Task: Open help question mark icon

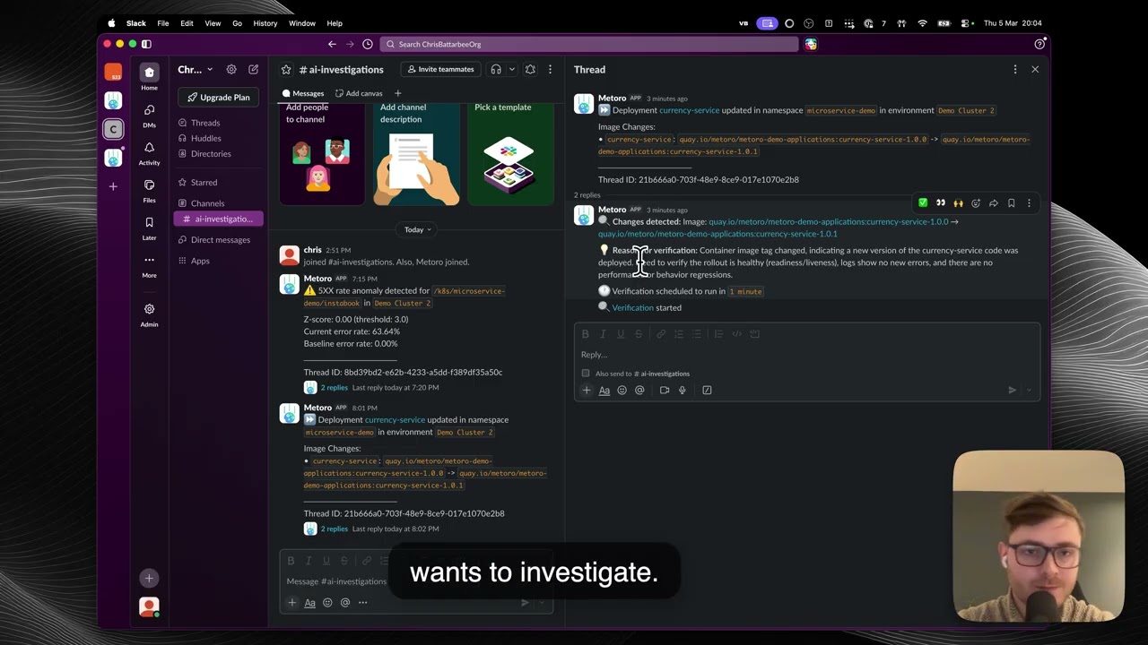Action: [1039, 44]
